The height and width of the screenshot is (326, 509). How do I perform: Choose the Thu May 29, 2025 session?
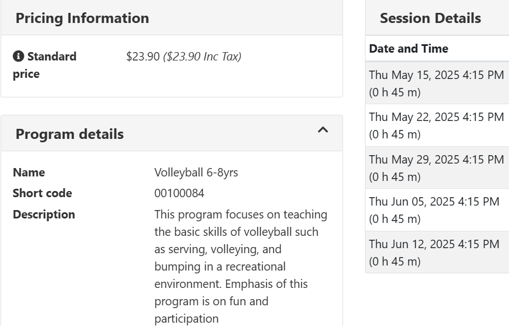(436, 168)
